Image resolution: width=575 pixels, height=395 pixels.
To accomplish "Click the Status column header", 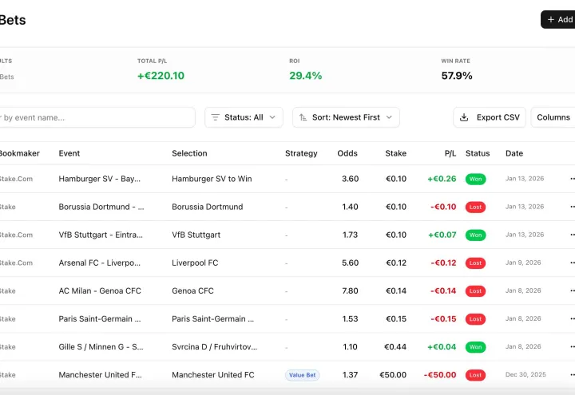I will [478, 153].
